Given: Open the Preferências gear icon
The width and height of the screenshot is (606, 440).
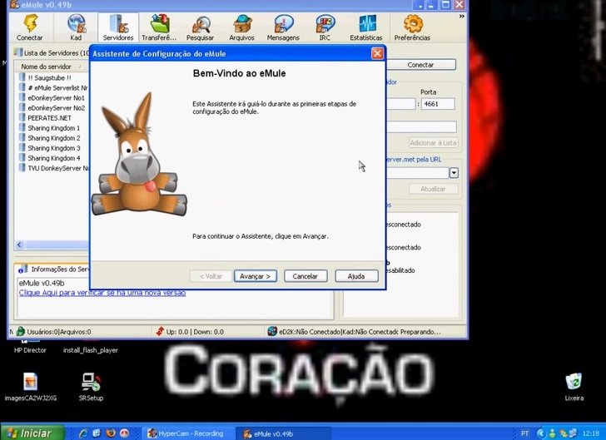Looking at the screenshot, I should pos(412,27).
